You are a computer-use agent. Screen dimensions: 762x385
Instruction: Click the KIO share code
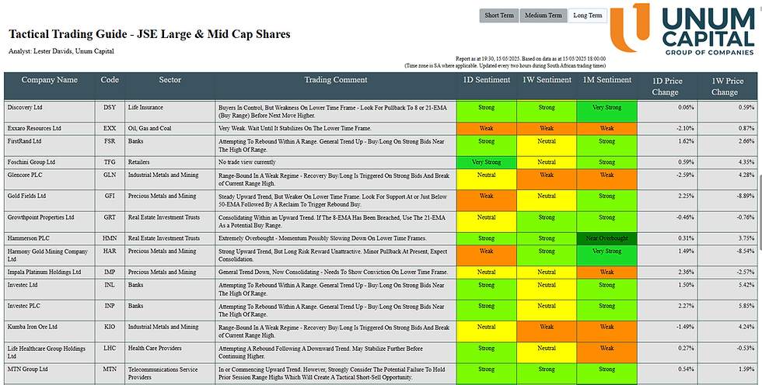tap(110, 328)
